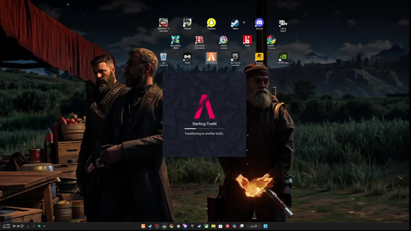Launch the Ubisoft Connect desktop icon
The width and height of the screenshot is (411, 231).
(223, 42)
